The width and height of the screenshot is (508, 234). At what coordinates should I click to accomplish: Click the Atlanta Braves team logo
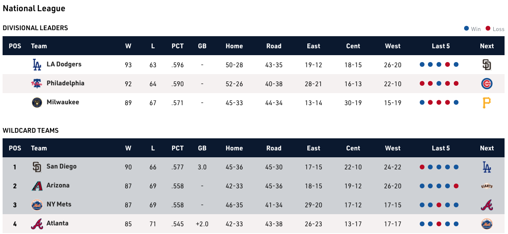(x=37, y=224)
